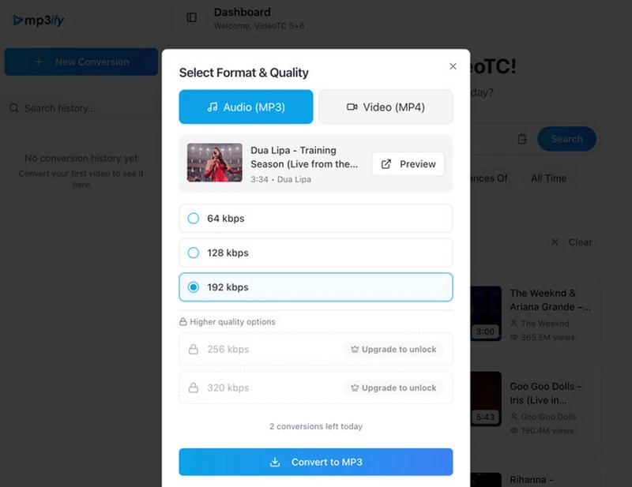Close the Select Format & Quality dialog
Viewport: 632px width, 487px height.
point(453,66)
